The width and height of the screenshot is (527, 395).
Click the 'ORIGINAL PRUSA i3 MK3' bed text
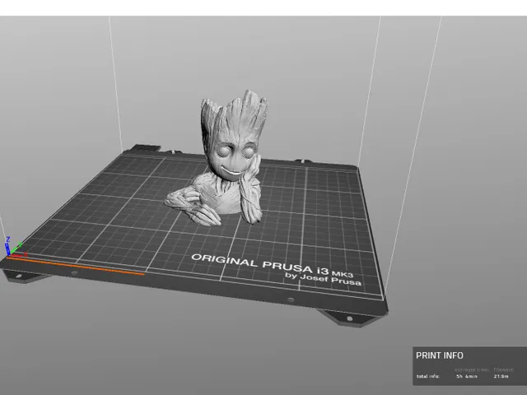tap(273, 264)
